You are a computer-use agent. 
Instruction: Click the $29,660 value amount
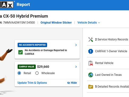tap(43, 67)
